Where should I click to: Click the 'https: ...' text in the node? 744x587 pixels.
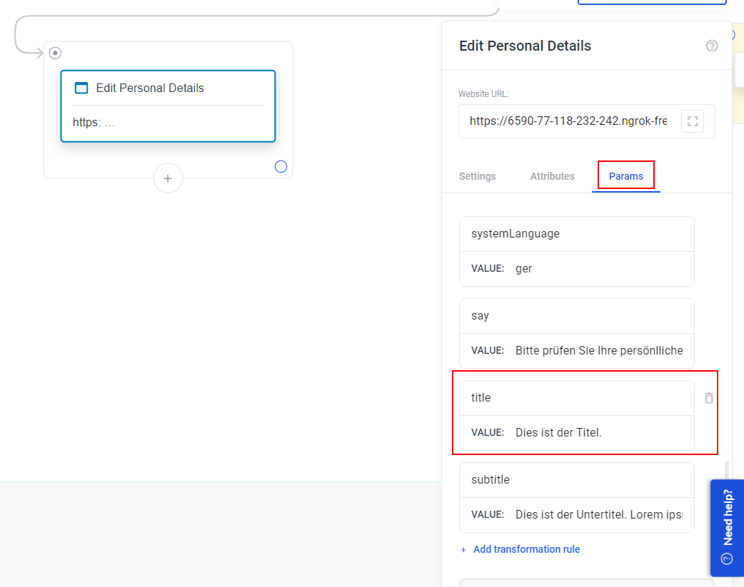(94, 123)
